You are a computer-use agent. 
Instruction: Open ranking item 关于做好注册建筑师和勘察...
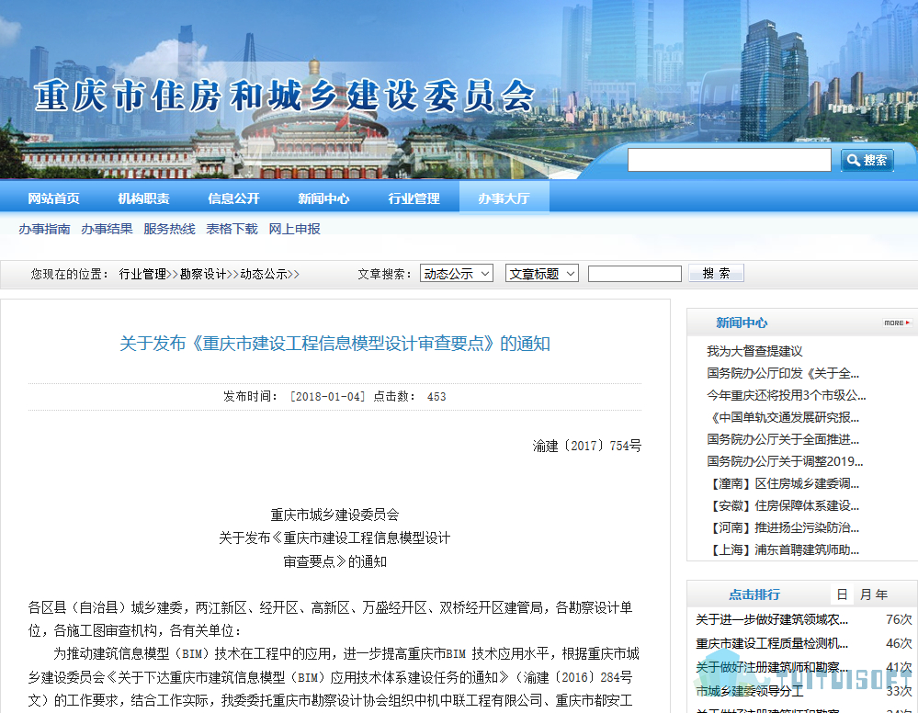(772, 667)
